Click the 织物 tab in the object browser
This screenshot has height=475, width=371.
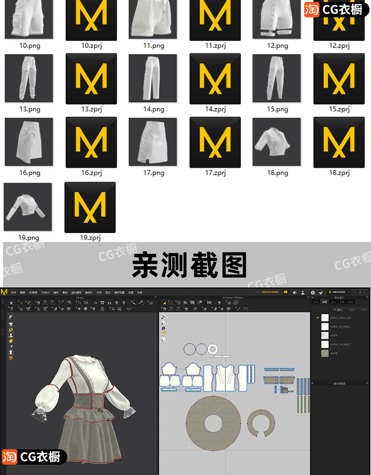point(325,301)
